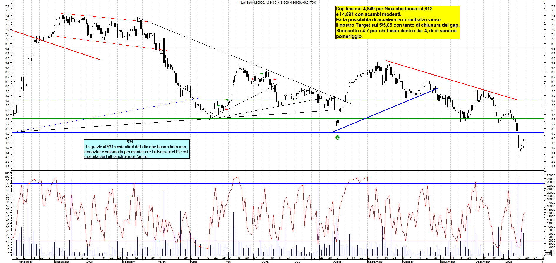Click the line 'e i 4,891 con scambi modesti.'
556x263 pixels.
point(369,14)
